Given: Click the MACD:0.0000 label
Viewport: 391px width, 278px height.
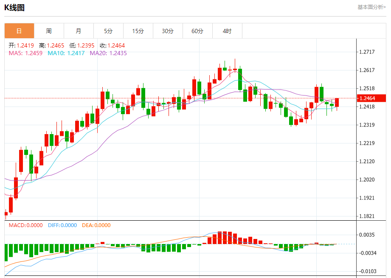Looking at the screenshot, I should (25, 225).
